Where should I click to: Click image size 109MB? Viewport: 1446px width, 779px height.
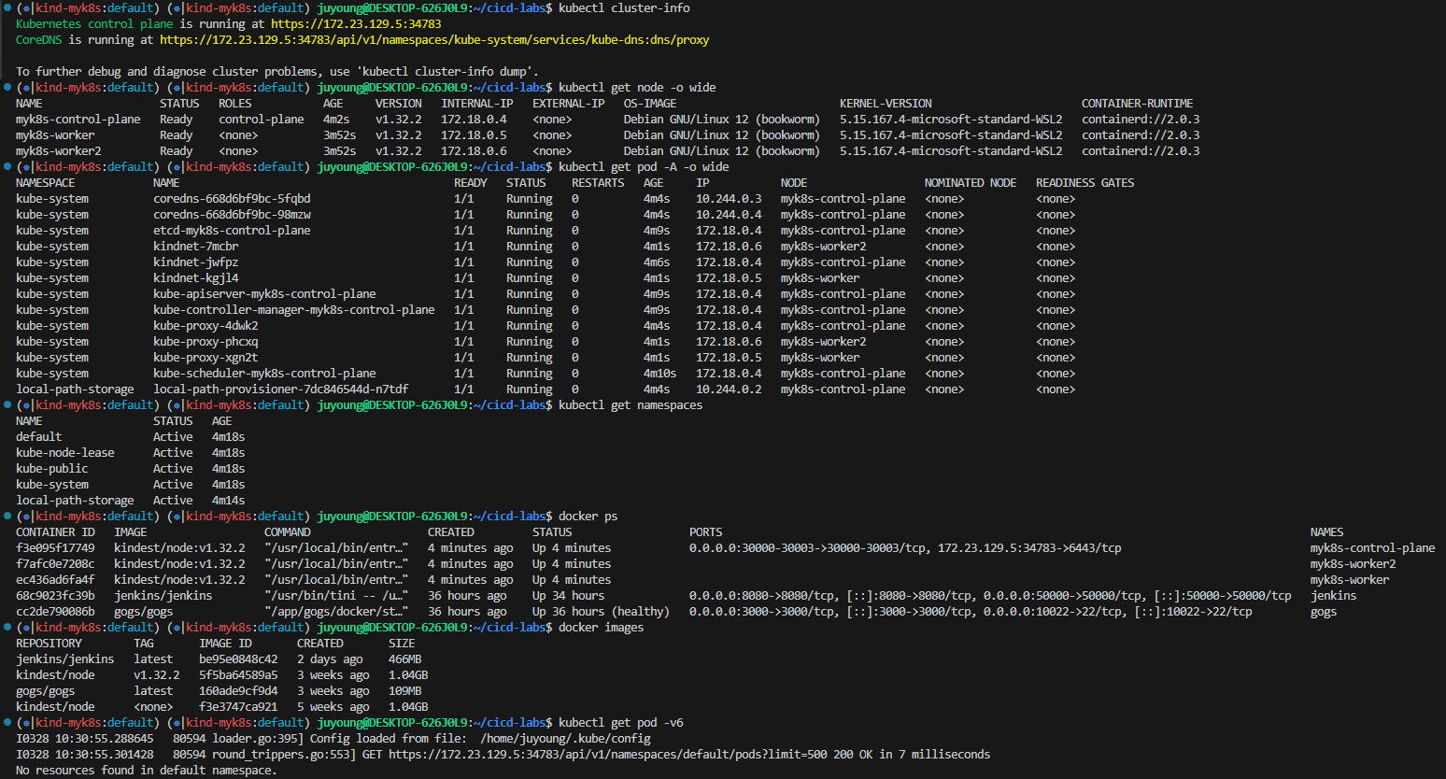405,691
